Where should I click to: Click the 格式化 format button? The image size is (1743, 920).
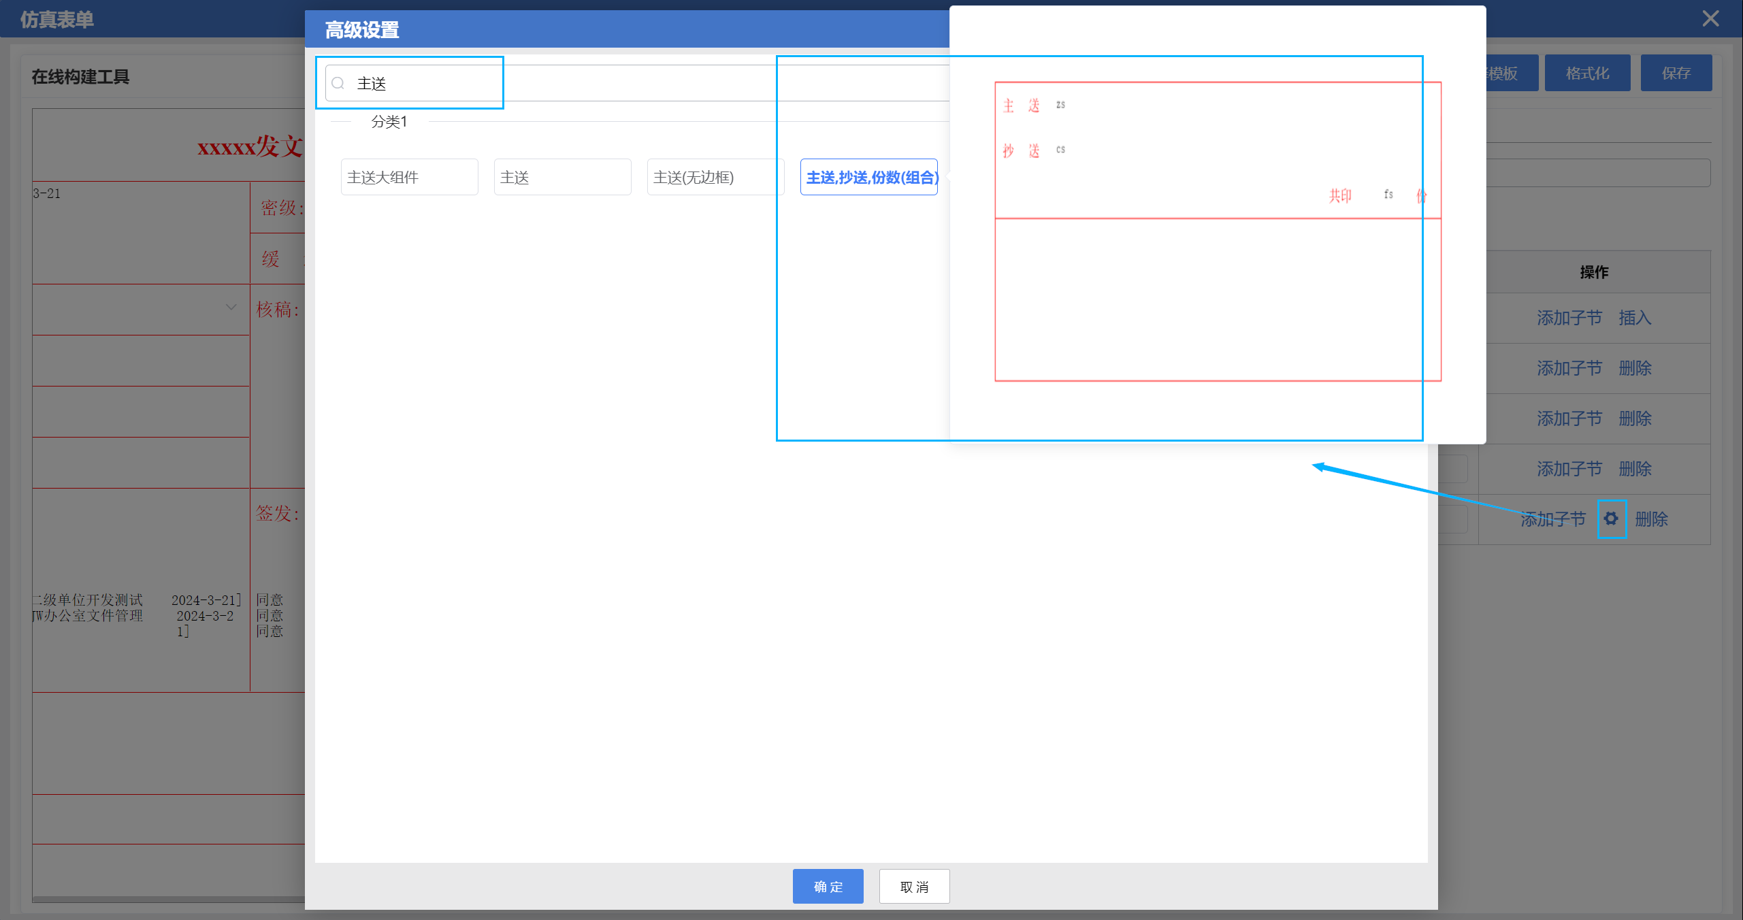(1587, 73)
